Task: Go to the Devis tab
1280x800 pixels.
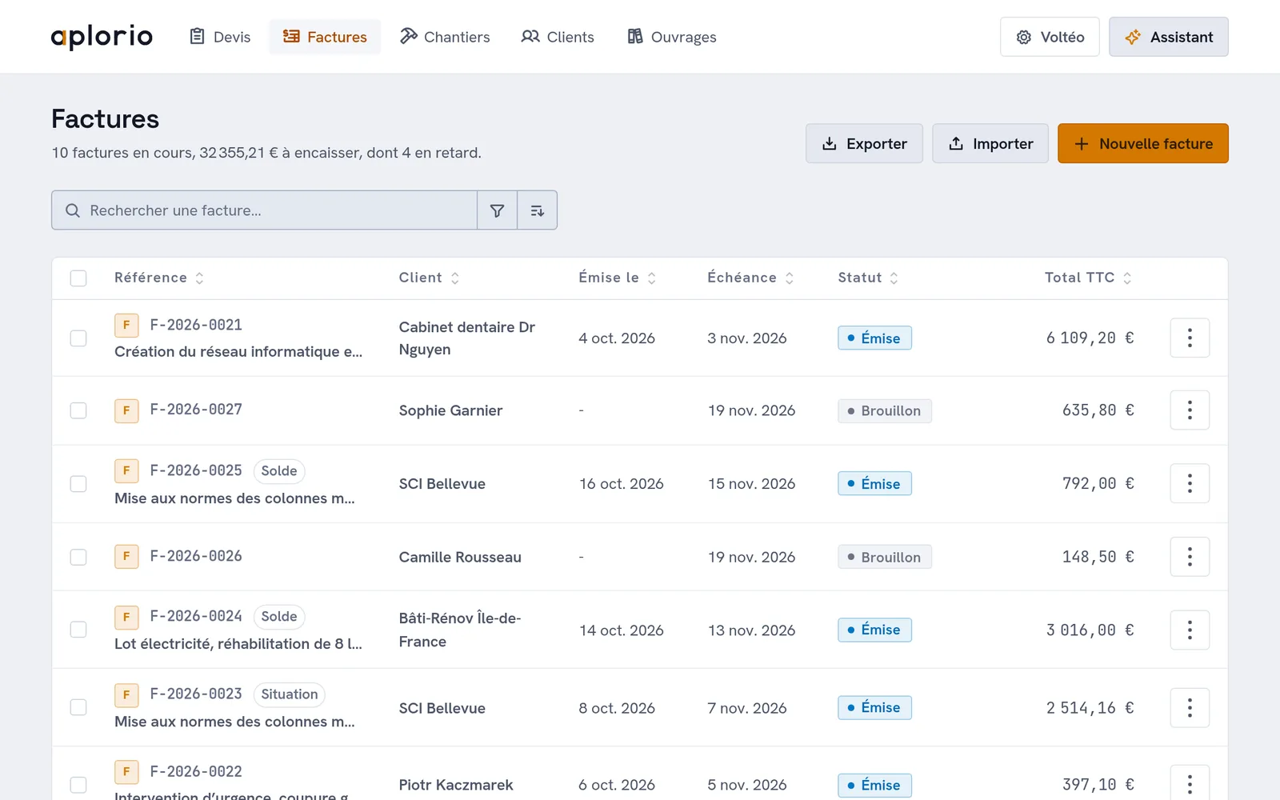Action: (220, 37)
